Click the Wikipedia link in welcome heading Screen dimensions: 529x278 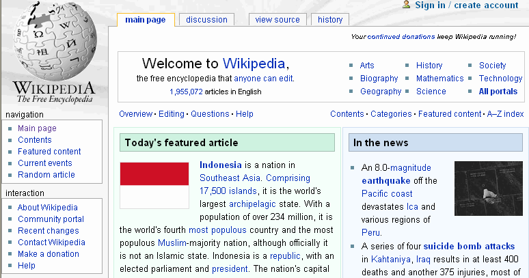[x=254, y=64]
